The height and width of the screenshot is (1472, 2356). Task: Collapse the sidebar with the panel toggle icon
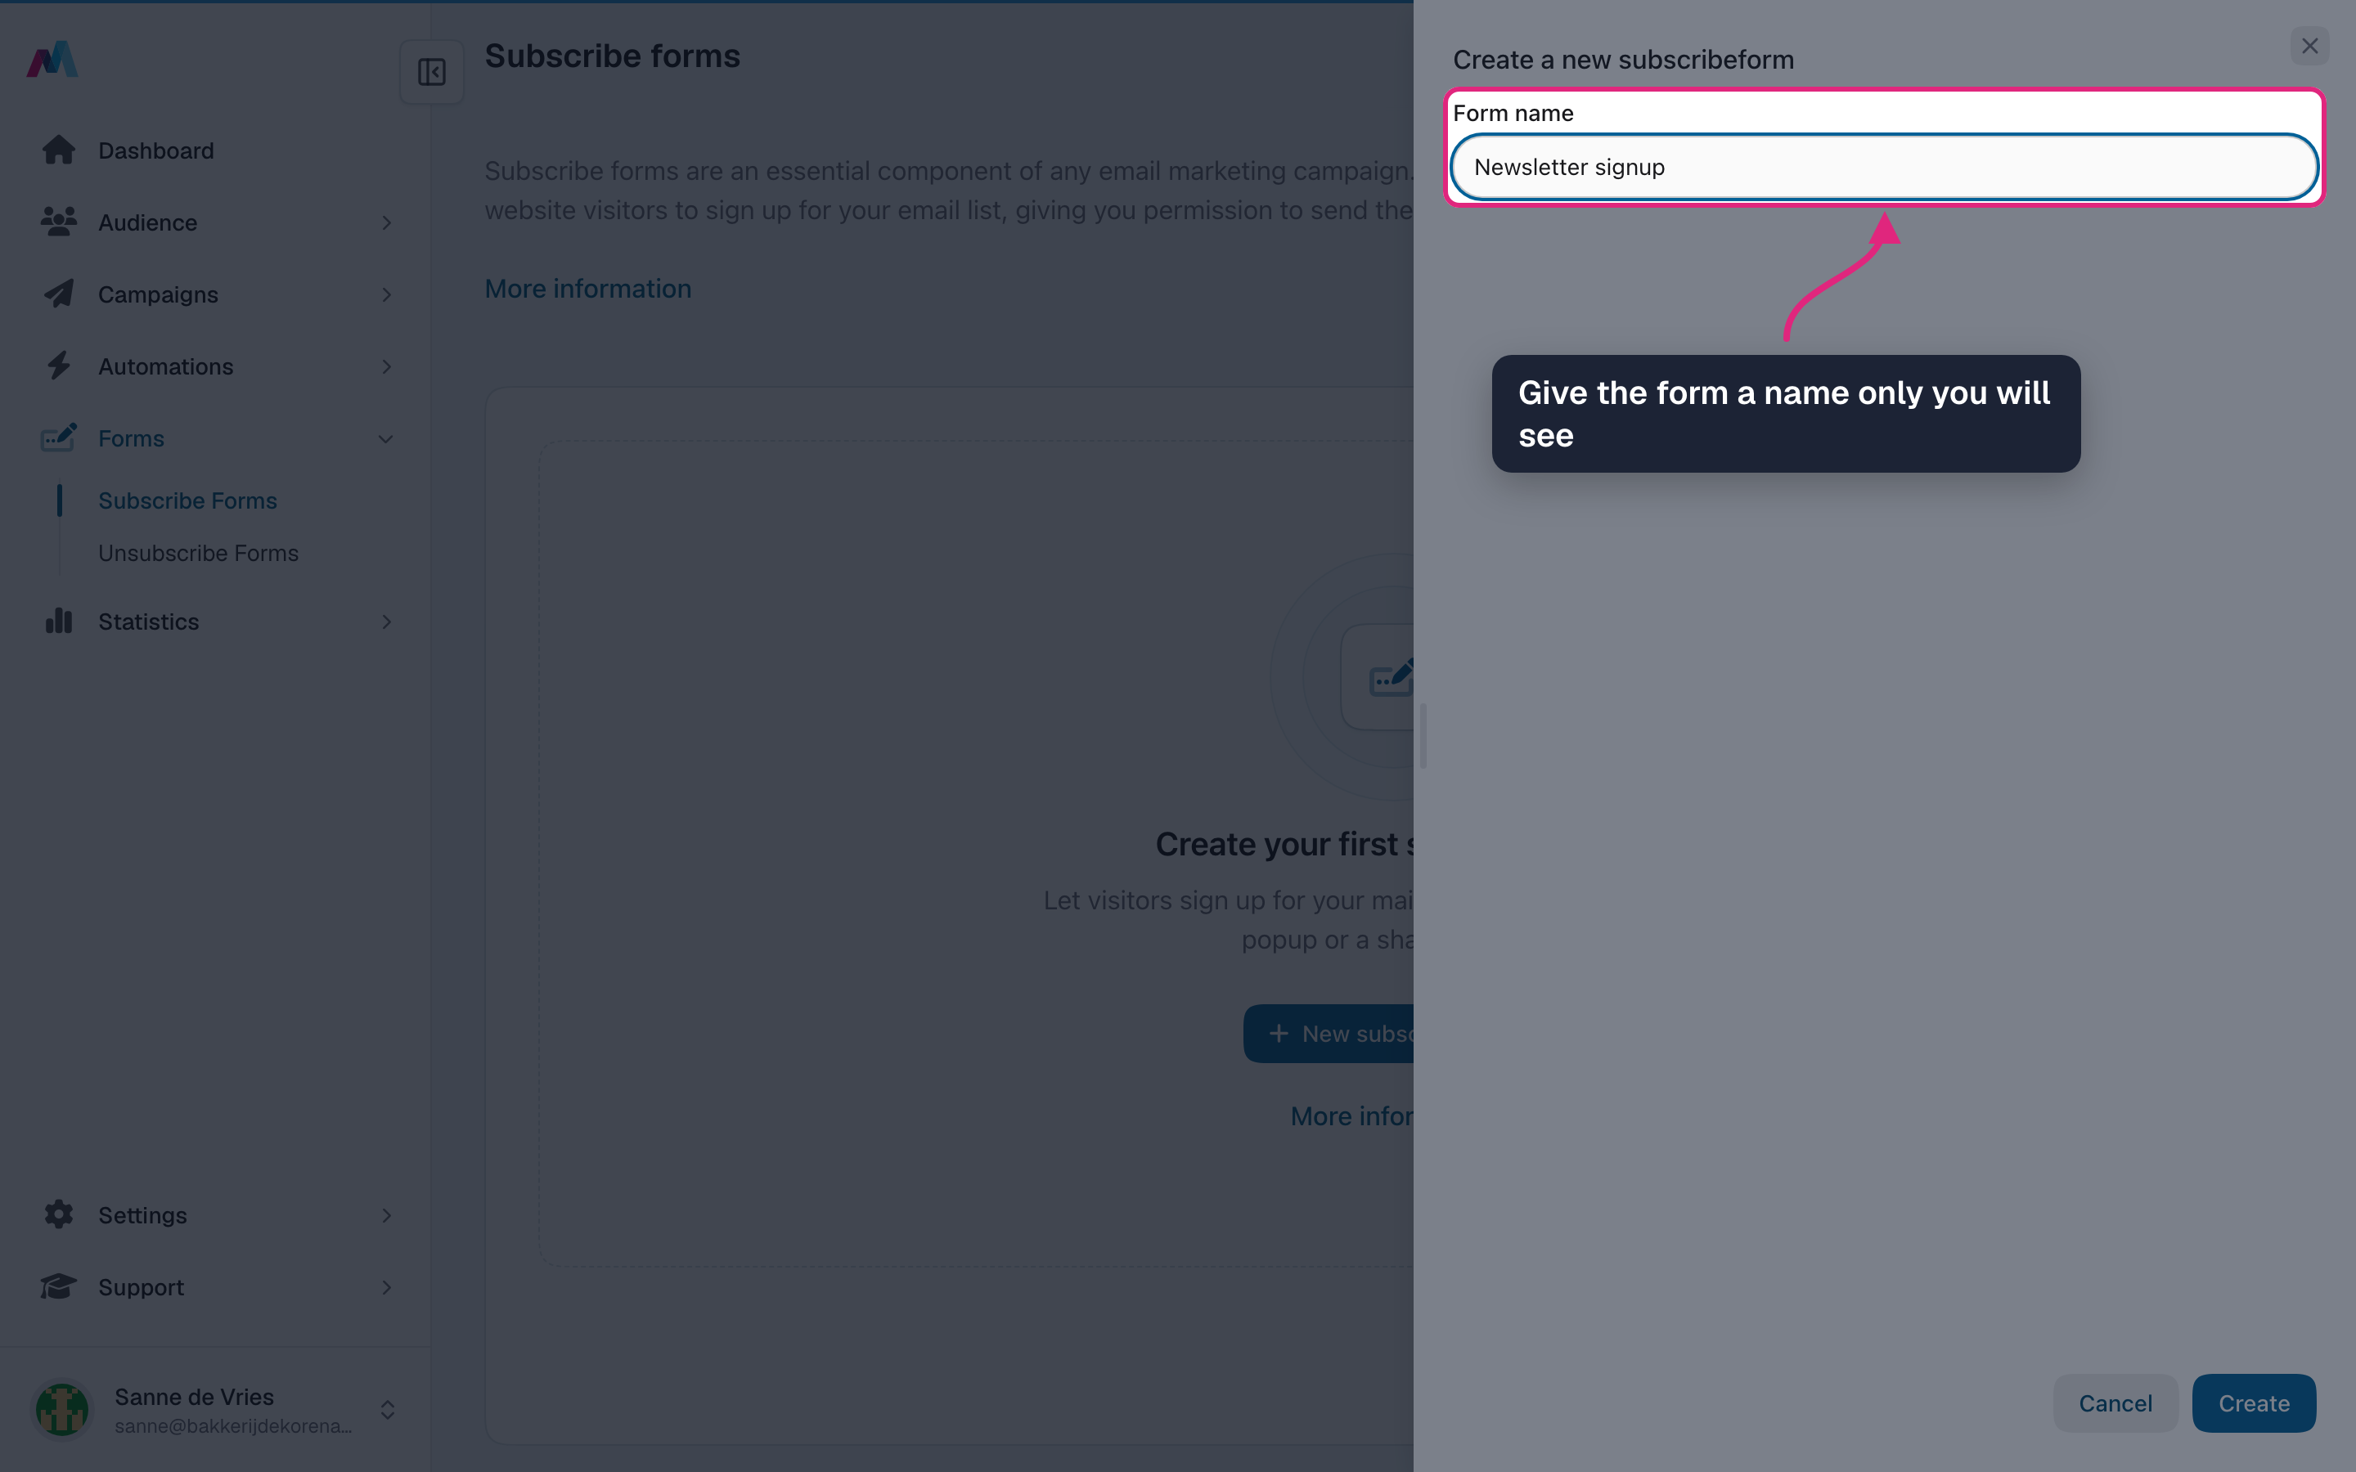click(x=431, y=72)
